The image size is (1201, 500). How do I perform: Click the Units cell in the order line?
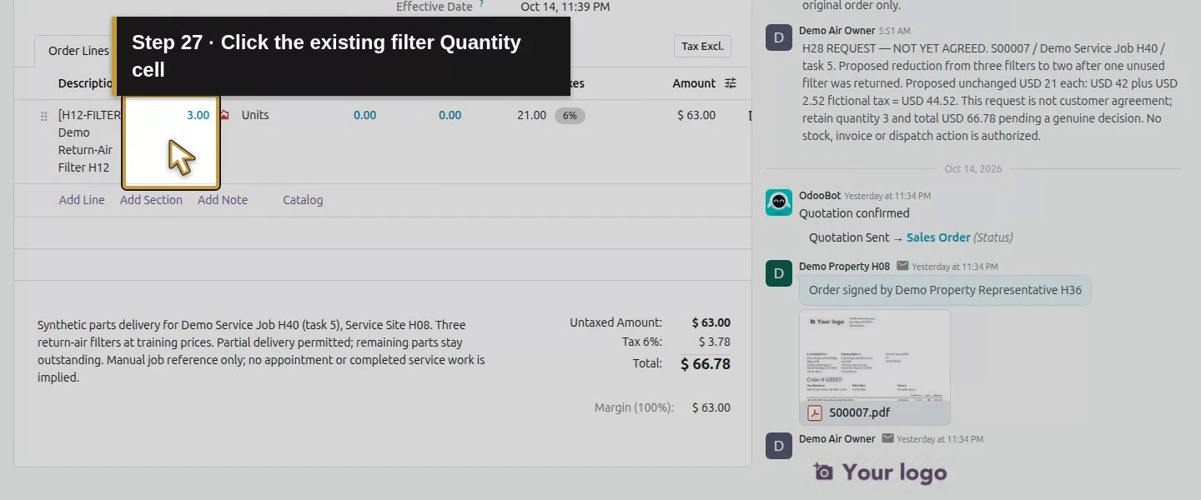pos(255,115)
